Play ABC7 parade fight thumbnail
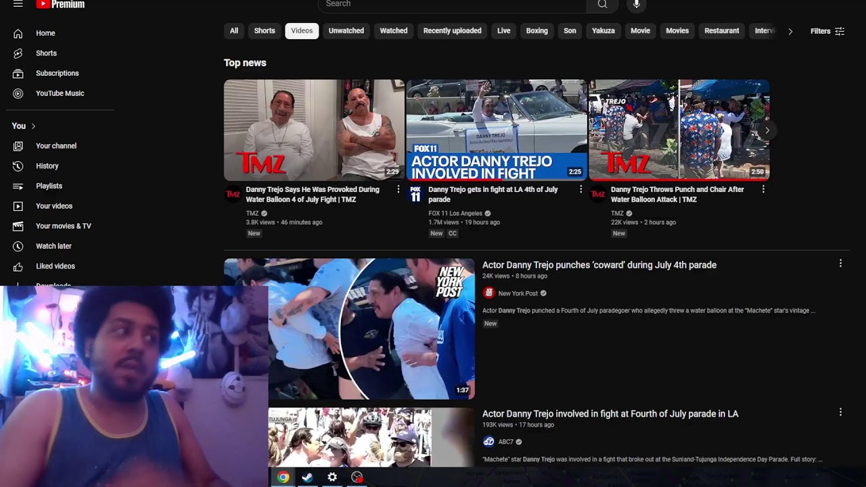Image resolution: width=866 pixels, height=487 pixels. coord(371,437)
